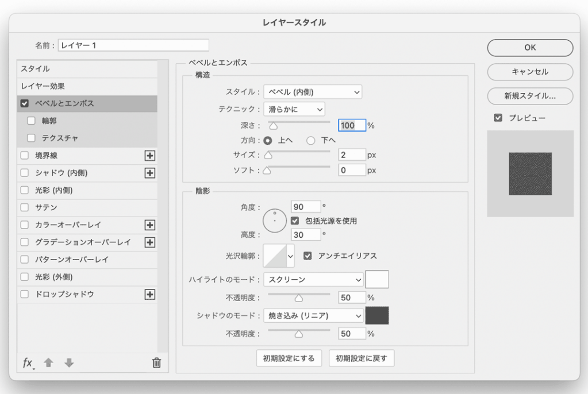The image size is (588, 394).
Task: Click the move effect up arrow
Action: click(49, 363)
